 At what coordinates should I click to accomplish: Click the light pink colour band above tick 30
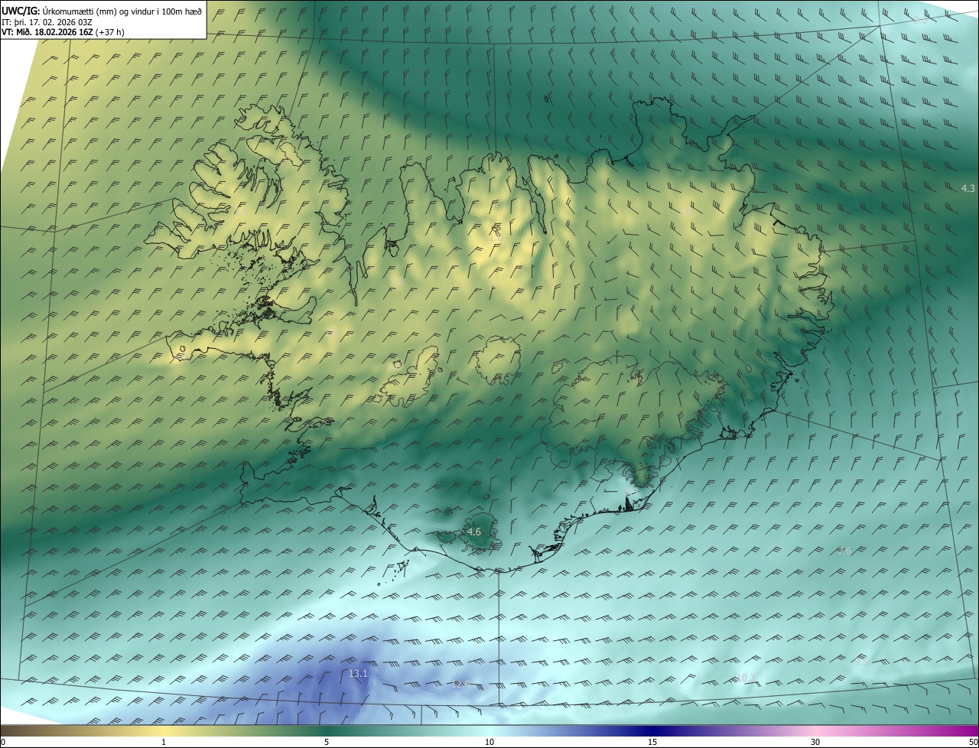(x=815, y=730)
